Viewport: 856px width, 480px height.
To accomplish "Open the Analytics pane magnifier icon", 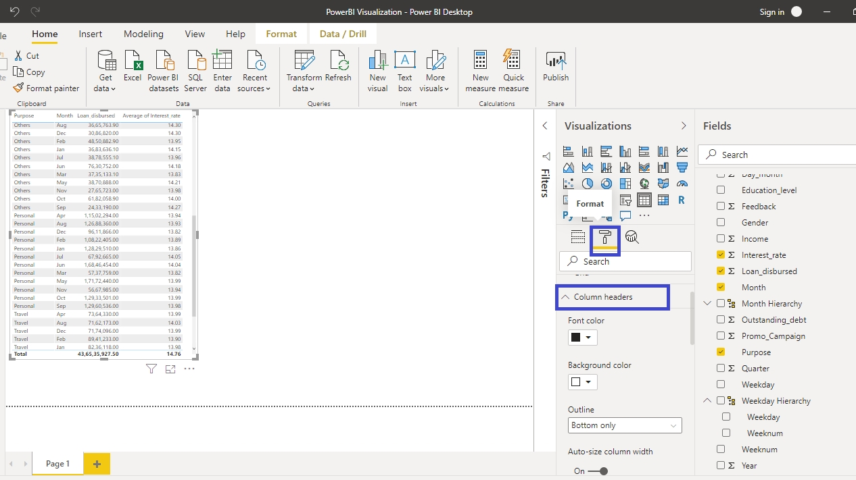I will (632, 237).
